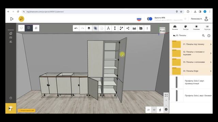The image size is (218, 122).
Task: Open the Структура list tab
Action: click(207, 27)
